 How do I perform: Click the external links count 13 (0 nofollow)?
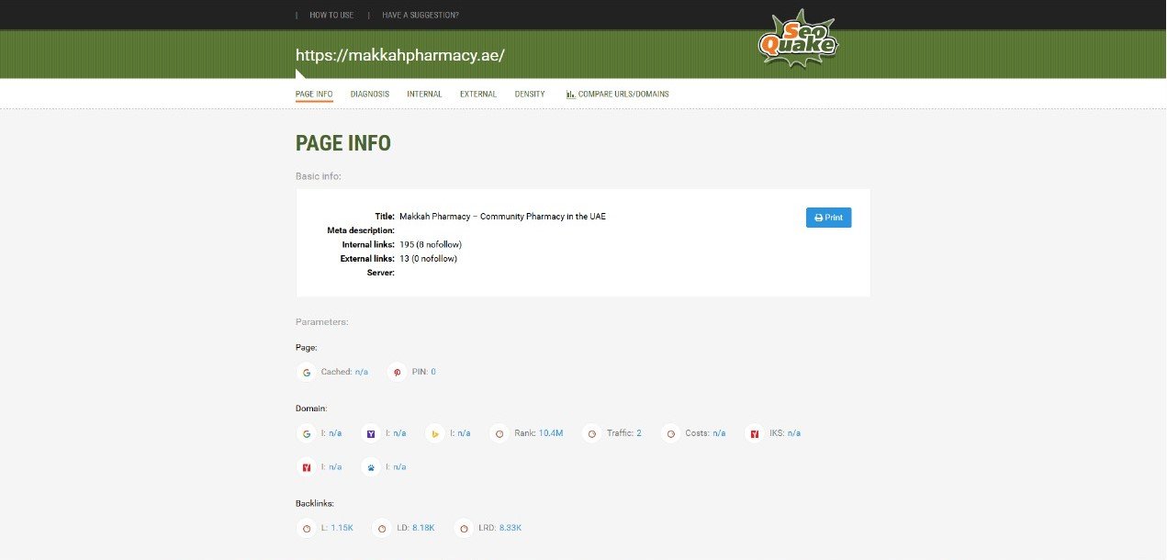pos(428,259)
